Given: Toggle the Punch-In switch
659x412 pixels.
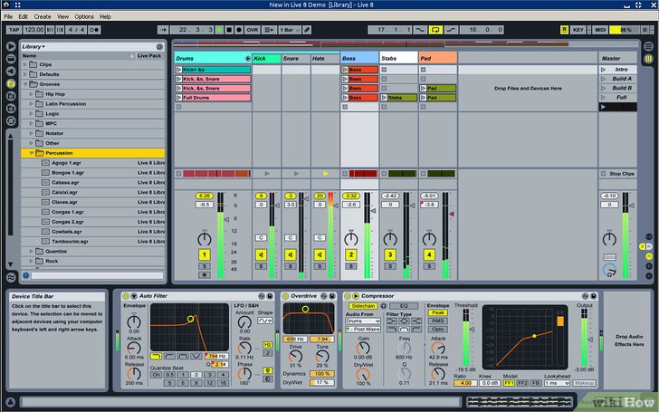Looking at the screenshot, I should click(x=420, y=30).
